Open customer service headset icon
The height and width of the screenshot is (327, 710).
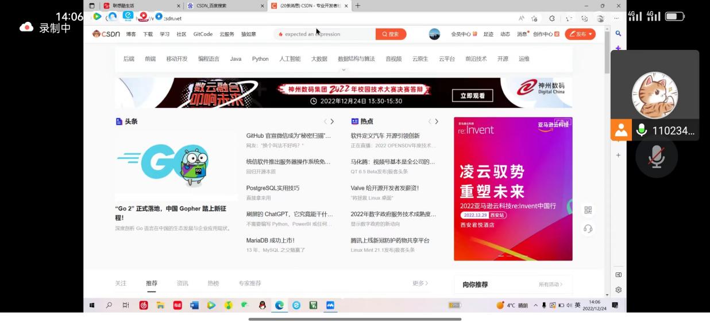point(588,229)
